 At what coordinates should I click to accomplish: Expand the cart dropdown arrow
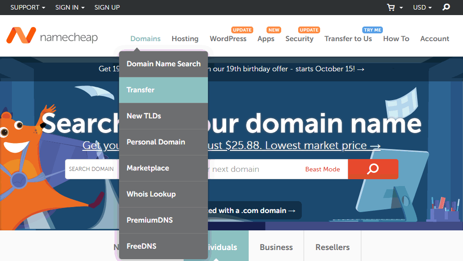(401, 8)
